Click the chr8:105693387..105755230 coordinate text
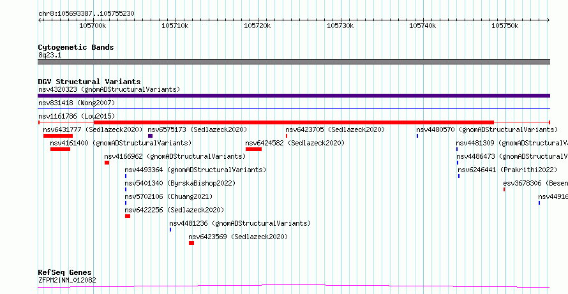568x294 pixels. tap(86, 13)
